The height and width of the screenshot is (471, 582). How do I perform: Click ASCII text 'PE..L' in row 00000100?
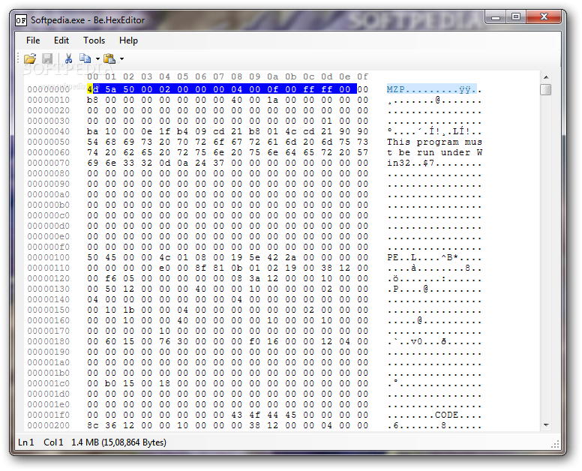401,257
